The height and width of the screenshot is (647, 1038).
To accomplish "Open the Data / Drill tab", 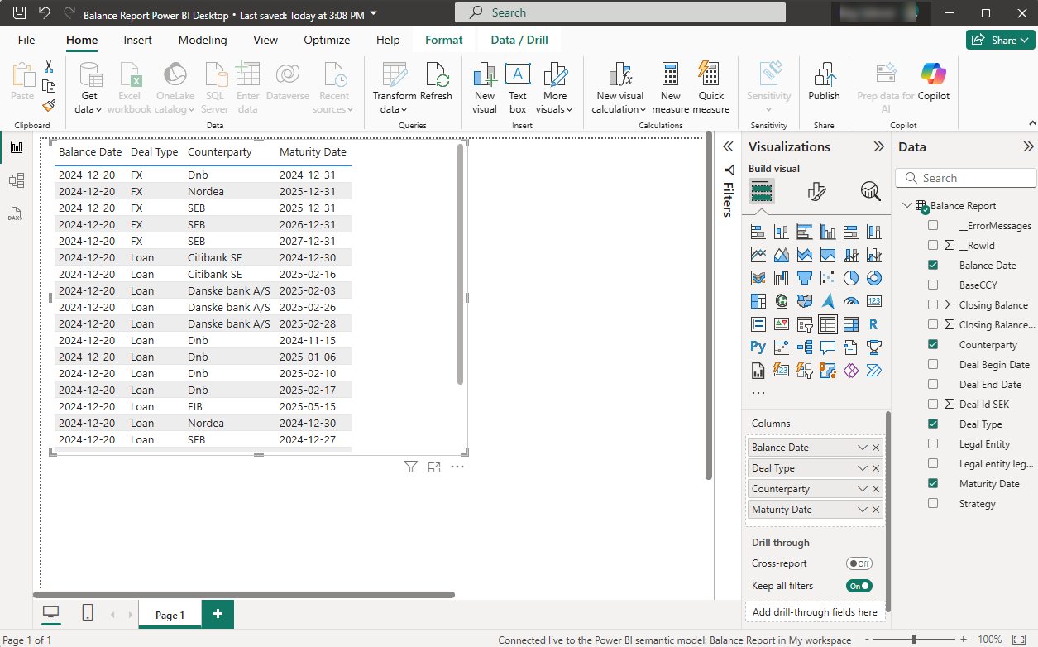I will [x=519, y=40].
